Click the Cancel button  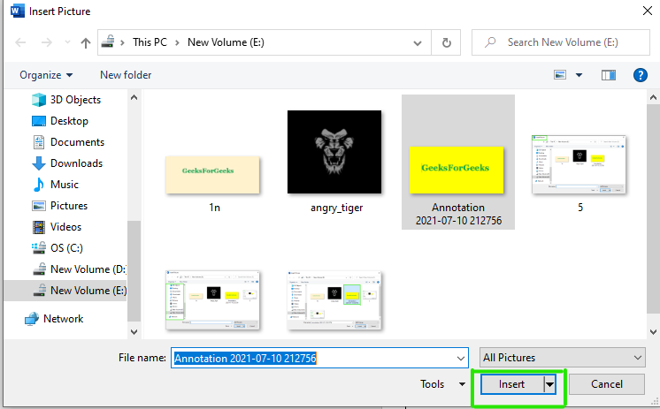[x=607, y=384]
